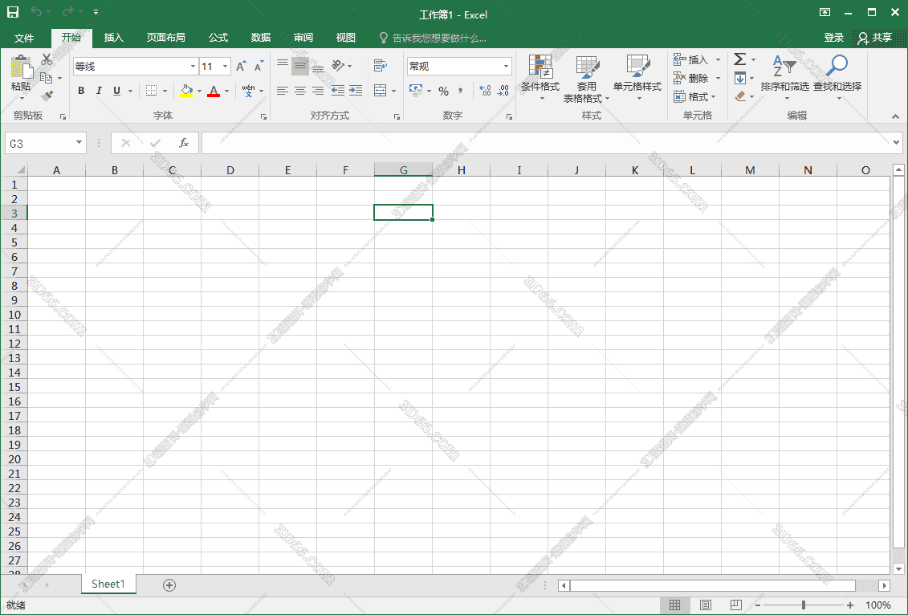Toggle underline formatting
The image size is (908, 615).
(x=115, y=91)
